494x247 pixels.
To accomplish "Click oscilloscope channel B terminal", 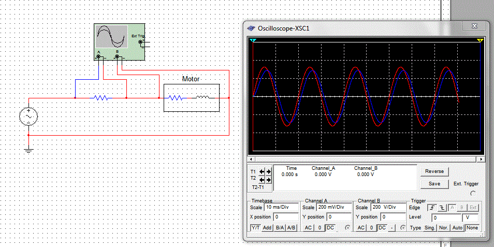I will [117, 56].
